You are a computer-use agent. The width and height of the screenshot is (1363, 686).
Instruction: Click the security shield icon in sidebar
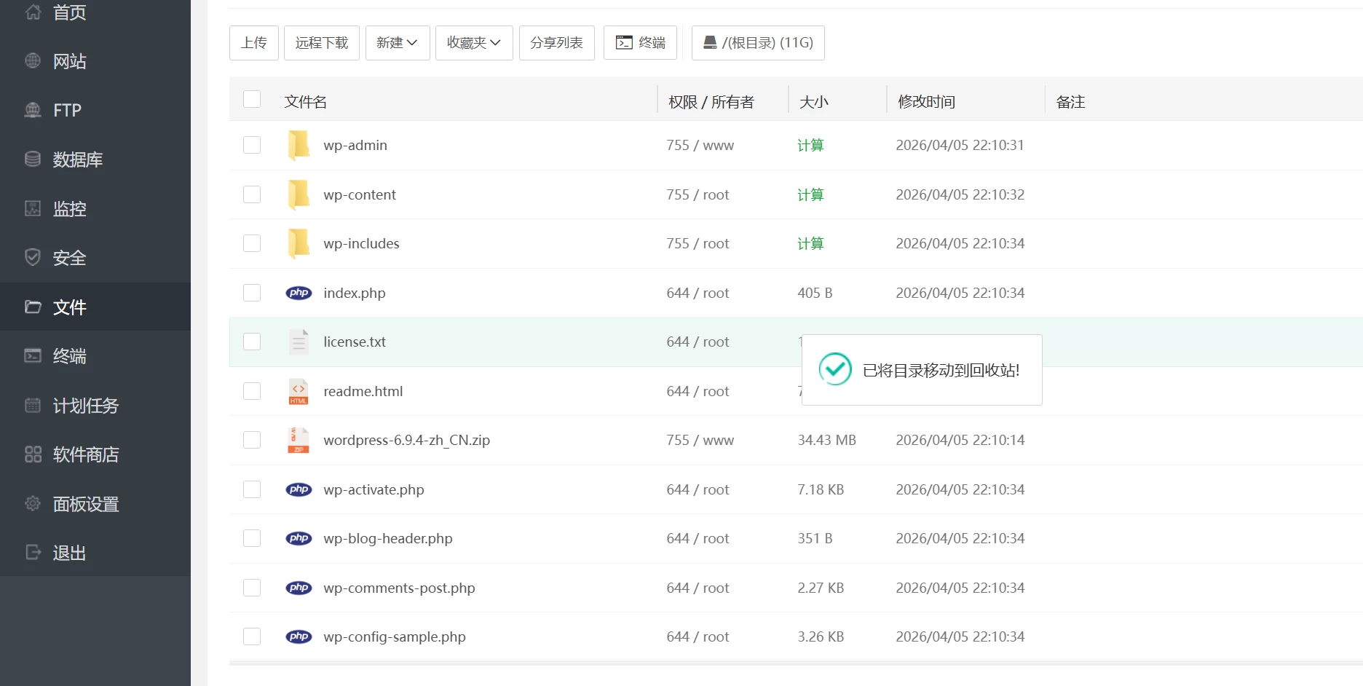tap(33, 258)
